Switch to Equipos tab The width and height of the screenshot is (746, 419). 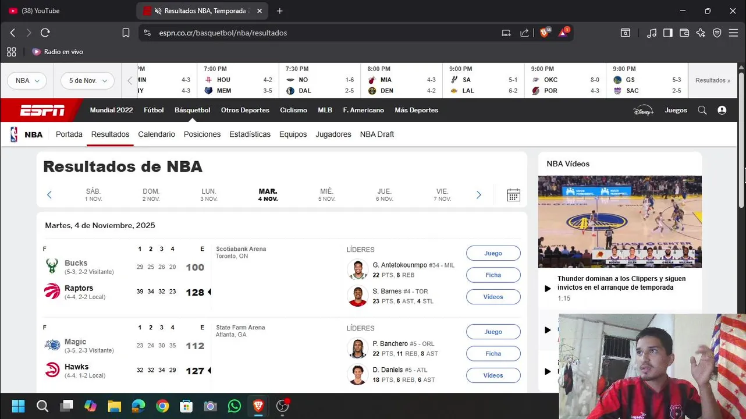click(x=293, y=134)
